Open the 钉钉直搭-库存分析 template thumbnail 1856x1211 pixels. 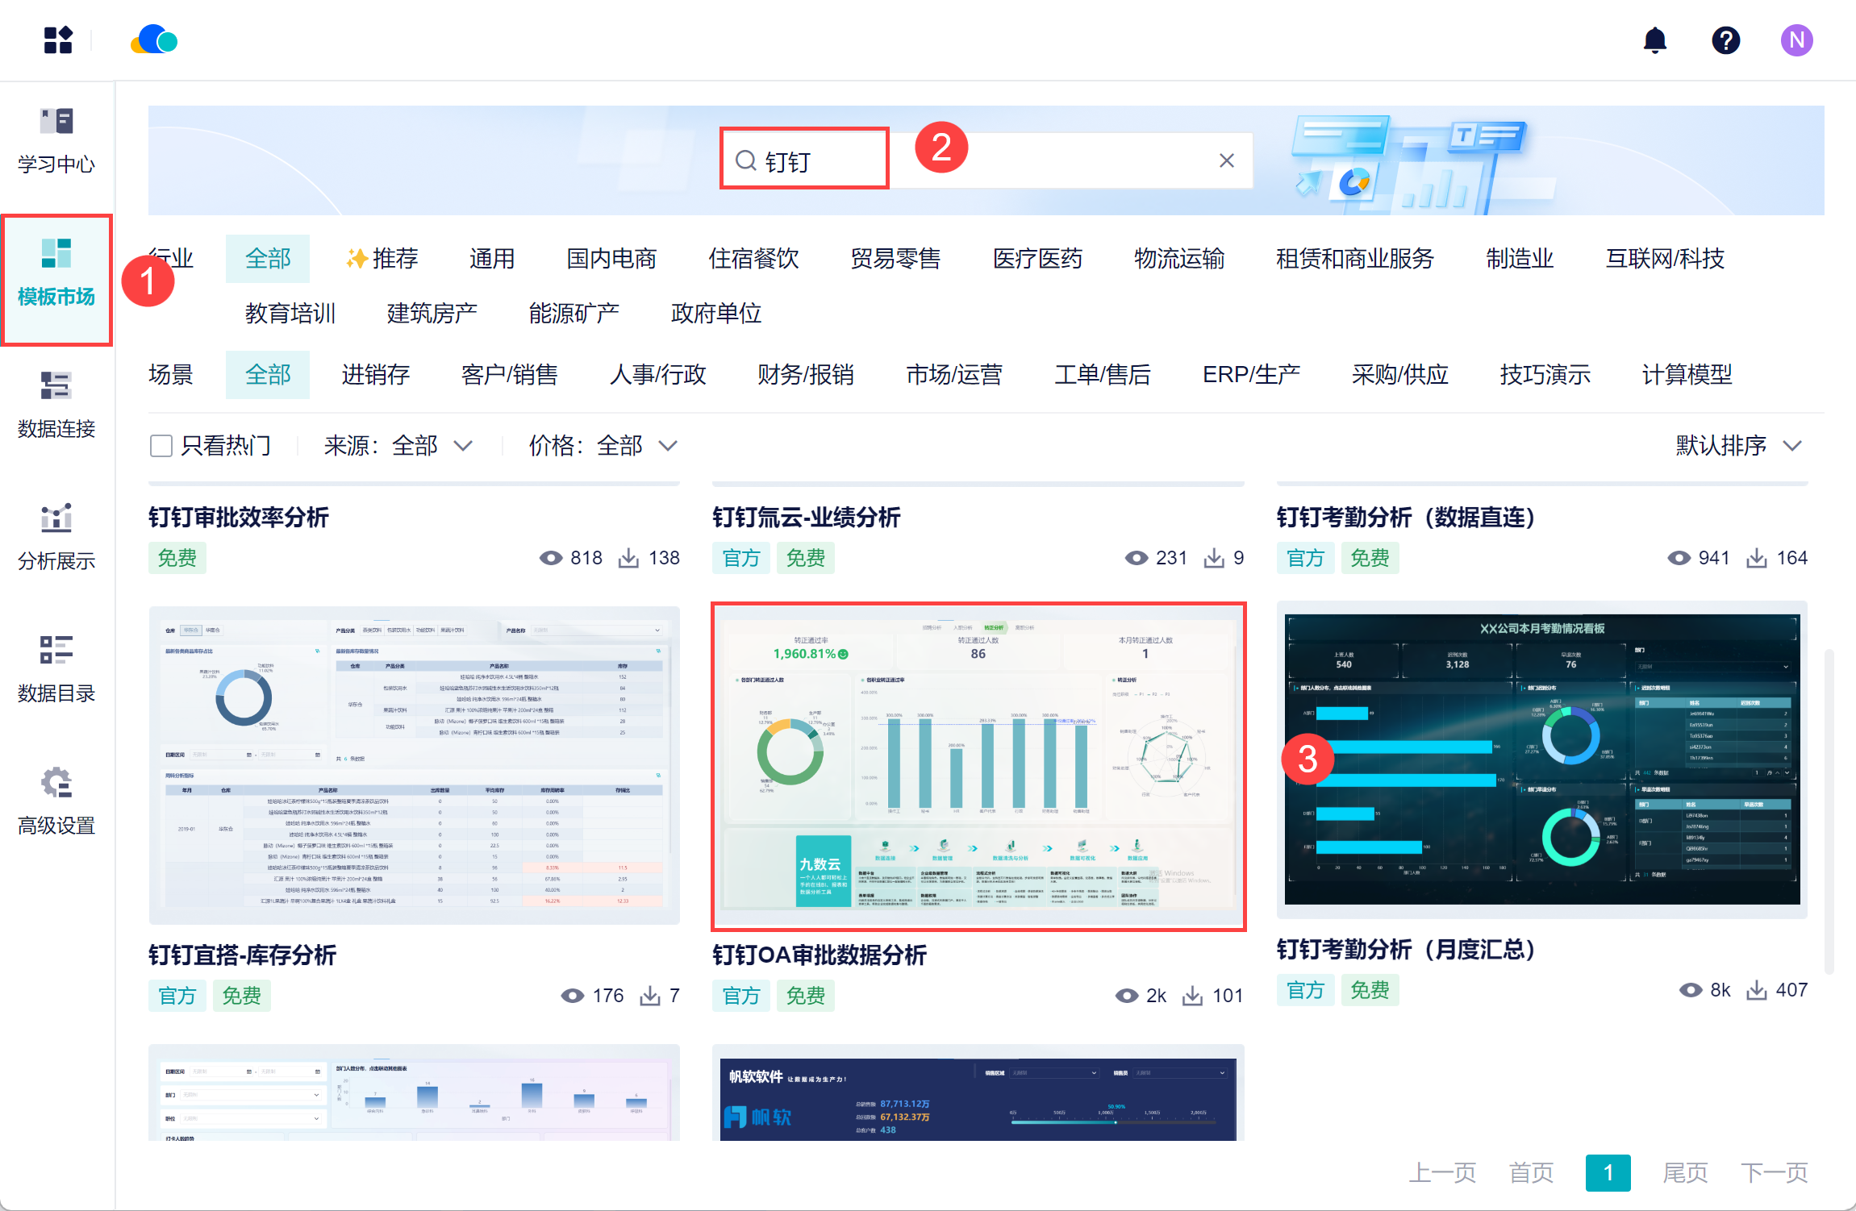pos(415,766)
